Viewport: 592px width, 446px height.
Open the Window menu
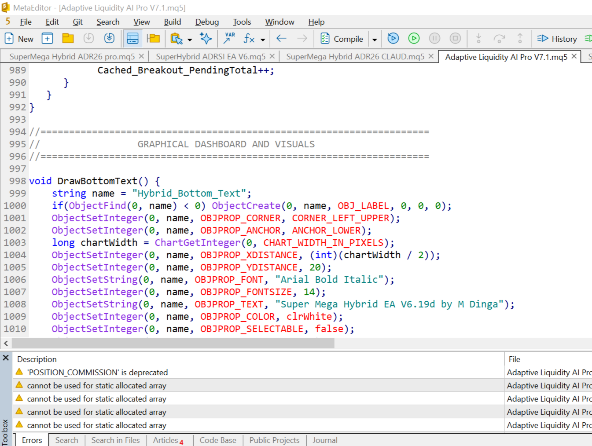[279, 22]
